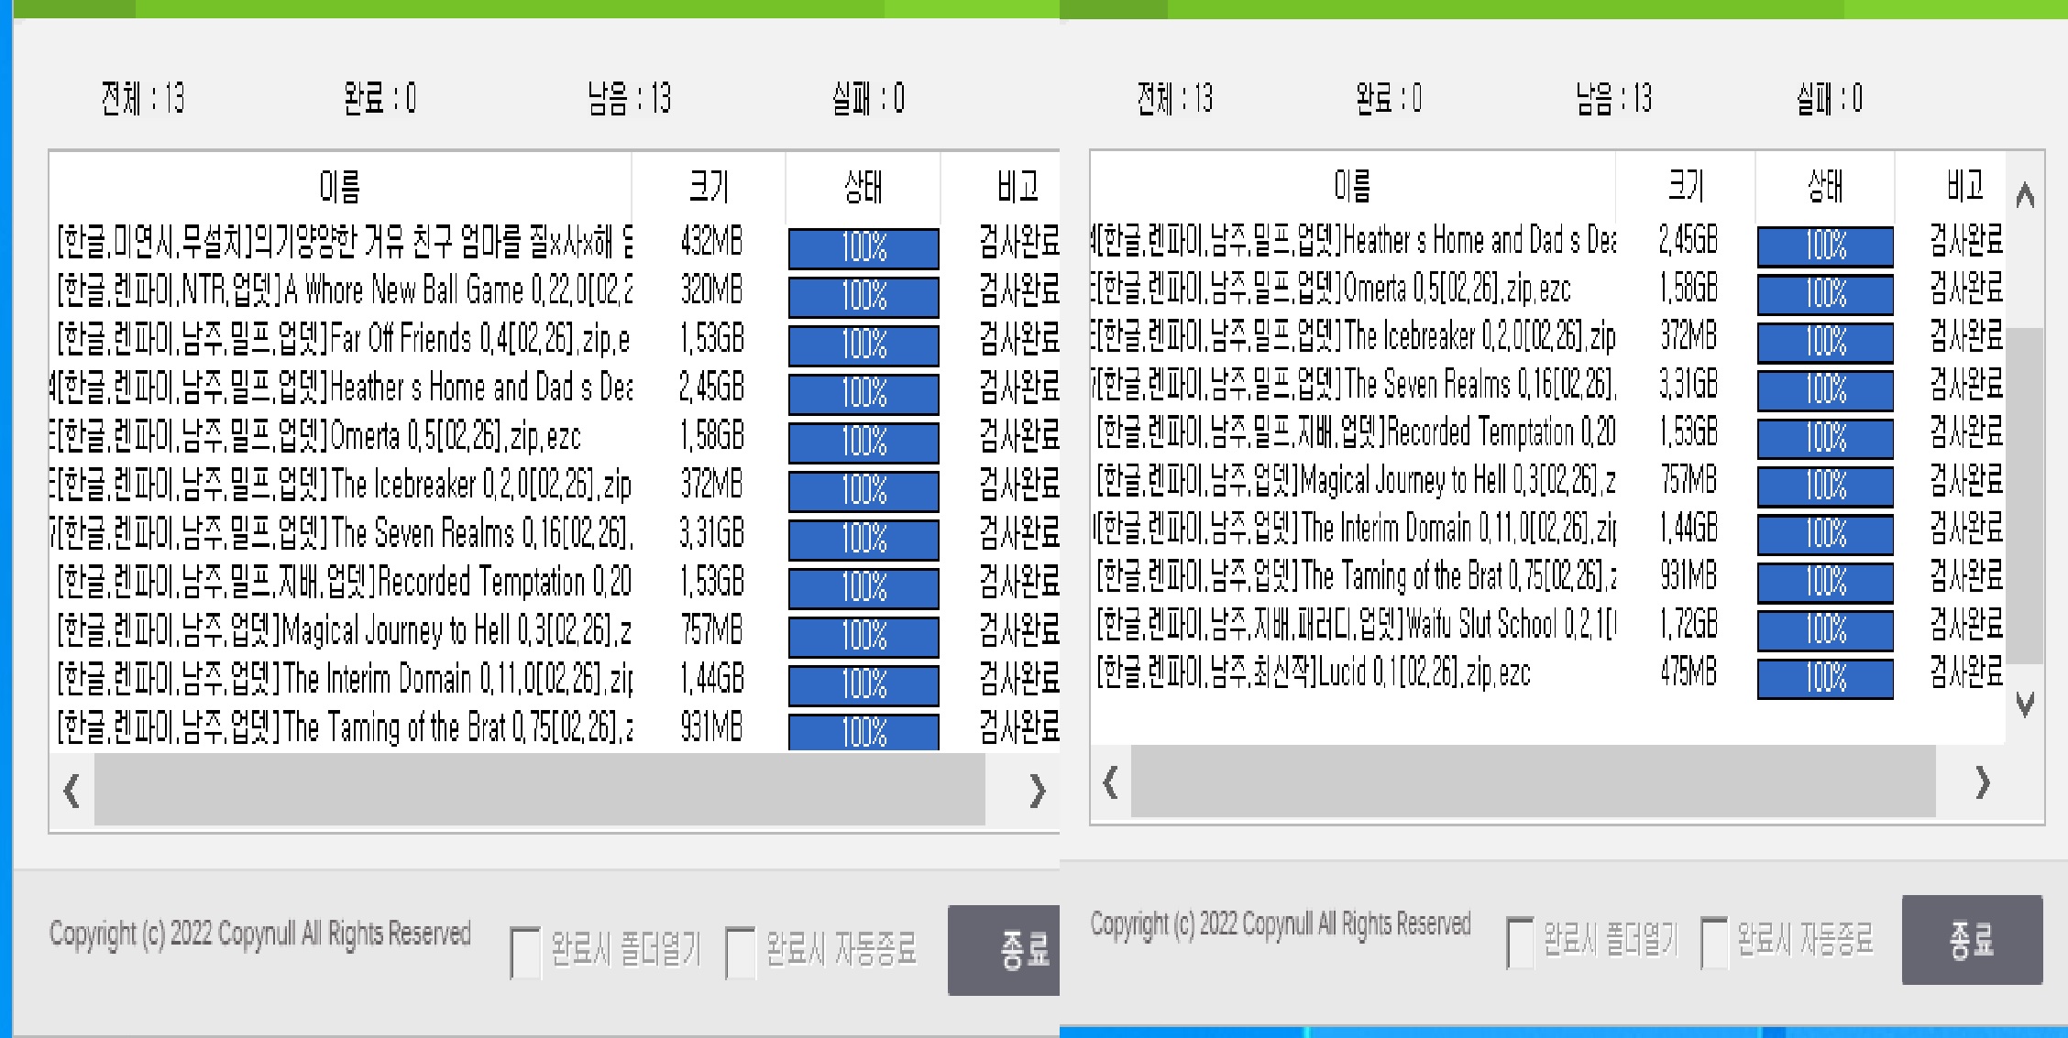Click the vertical scrollbar thumb in right list
2068x1038 pixels.
pyautogui.click(x=2024, y=495)
